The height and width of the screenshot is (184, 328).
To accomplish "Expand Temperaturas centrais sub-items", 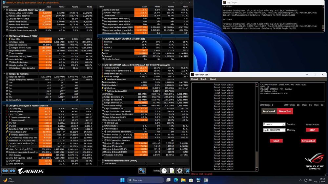I will [7, 118].
